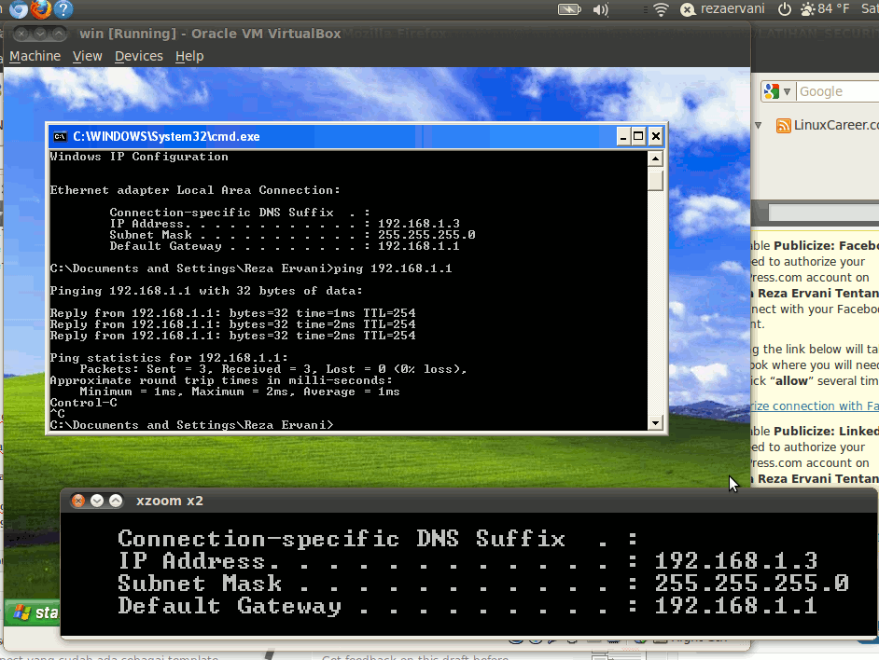Click the 'Windows IP Configuration' line in cmd

pyautogui.click(x=139, y=157)
